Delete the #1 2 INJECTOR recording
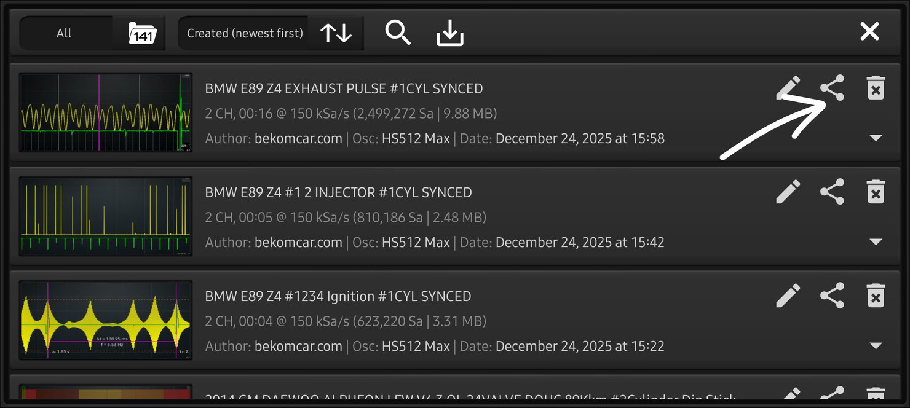Image resolution: width=910 pixels, height=408 pixels. pyautogui.click(x=876, y=192)
